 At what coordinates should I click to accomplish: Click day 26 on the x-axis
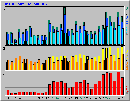[x=103, y=98]
